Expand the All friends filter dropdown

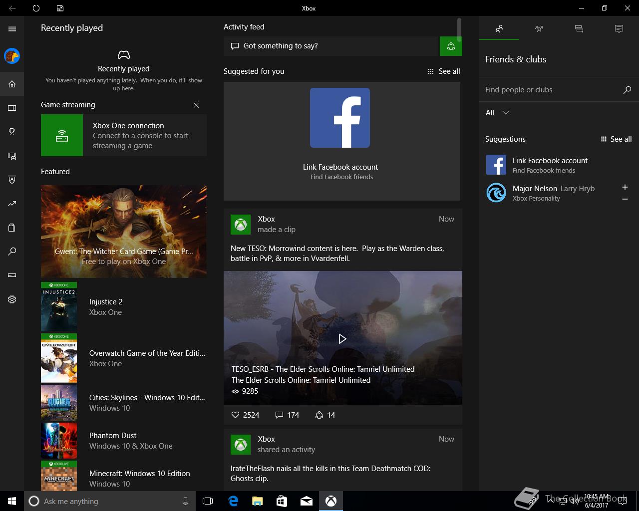click(x=497, y=113)
